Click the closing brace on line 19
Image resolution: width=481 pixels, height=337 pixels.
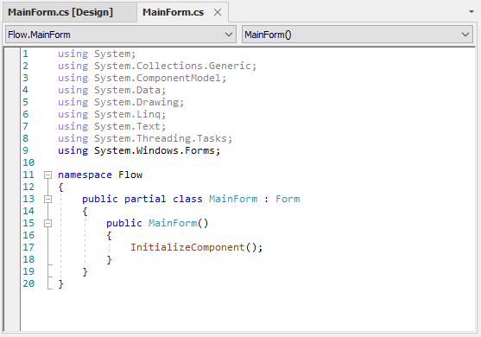pos(85,272)
